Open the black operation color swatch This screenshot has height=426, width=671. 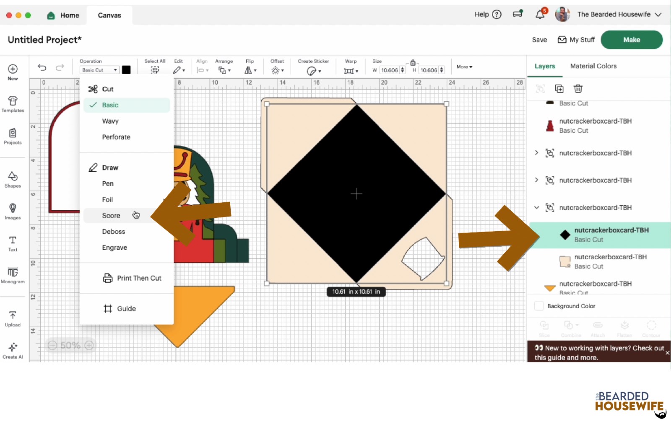point(126,70)
